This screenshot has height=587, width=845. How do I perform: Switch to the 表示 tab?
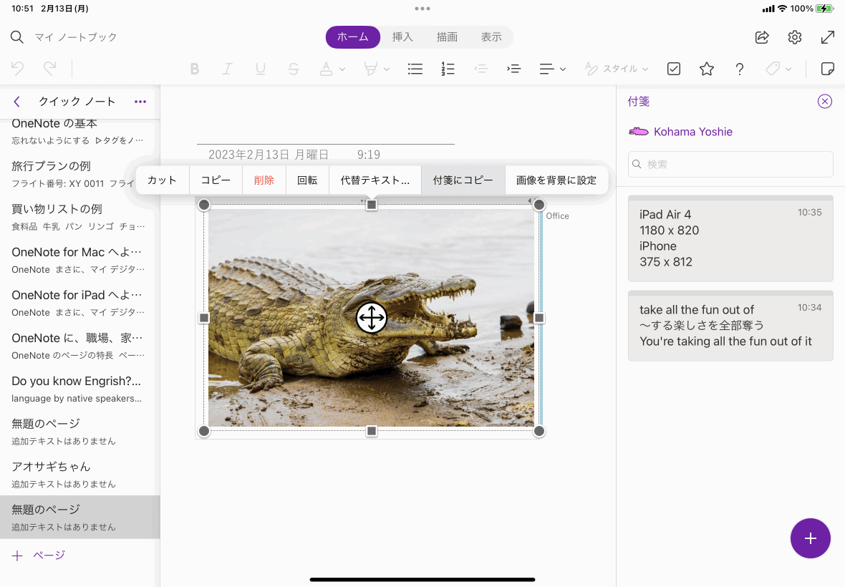coord(491,37)
